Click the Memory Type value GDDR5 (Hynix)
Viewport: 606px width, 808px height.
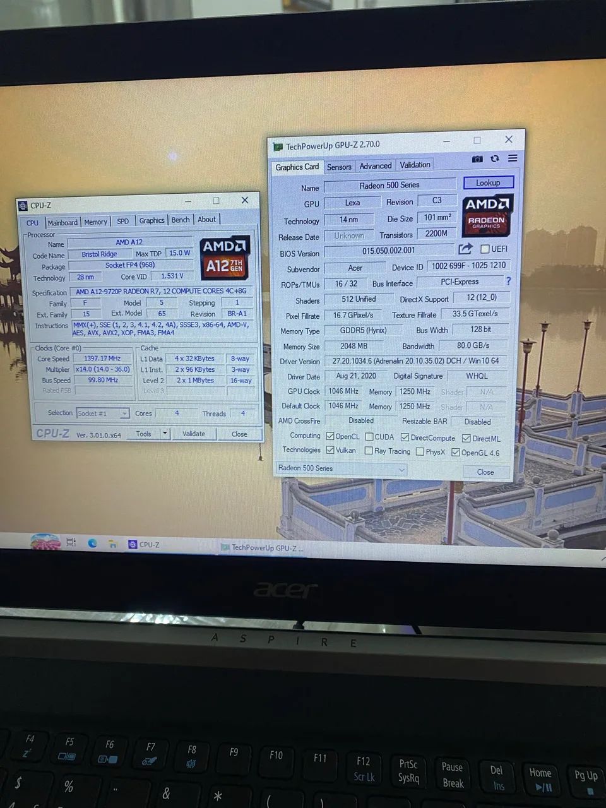point(363,330)
